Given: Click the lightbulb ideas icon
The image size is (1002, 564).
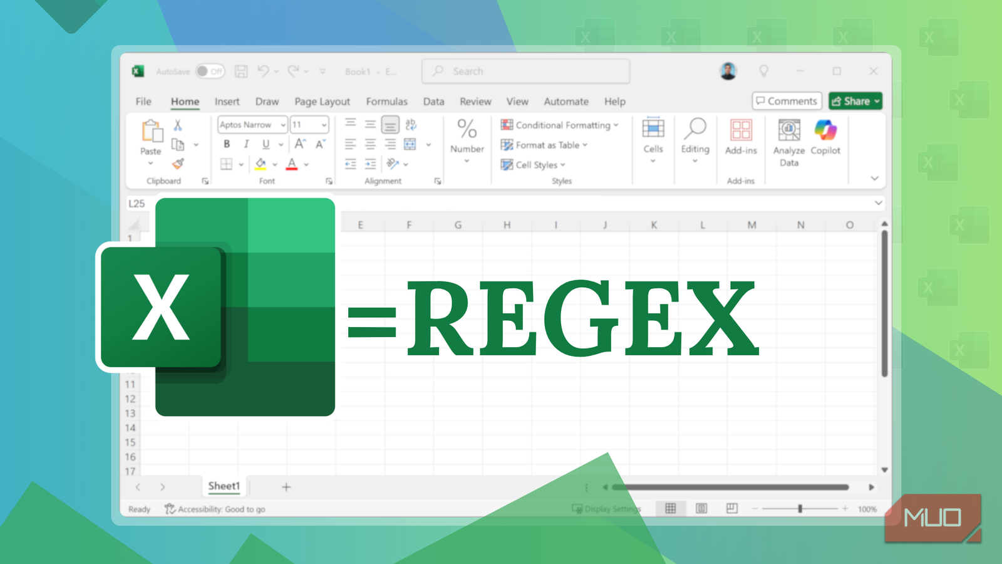Looking at the screenshot, I should pos(763,71).
